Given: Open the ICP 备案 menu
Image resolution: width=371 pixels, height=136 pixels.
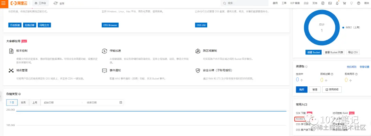Looking at the screenshot, I should point(295,3).
